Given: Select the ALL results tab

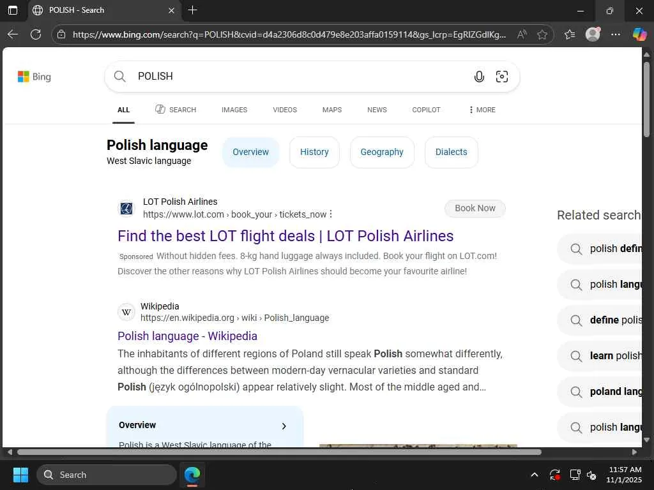Looking at the screenshot, I should click(123, 110).
